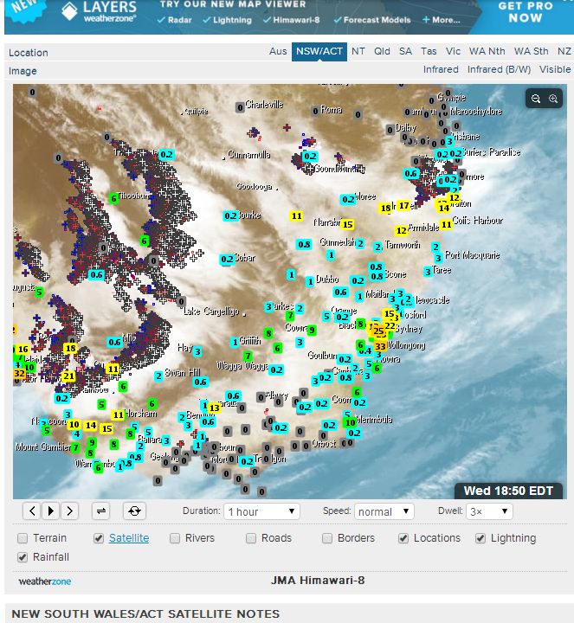The height and width of the screenshot is (623, 574).
Task: Open the Duration dropdown
Action: pos(261,511)
